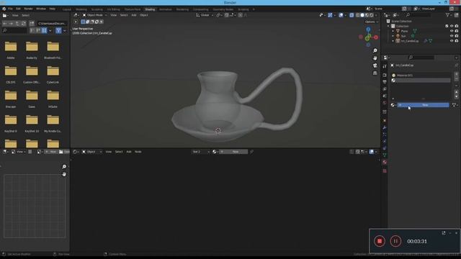Click New image button in image editor
Screen dimensions: 461x259
point(50,152)
